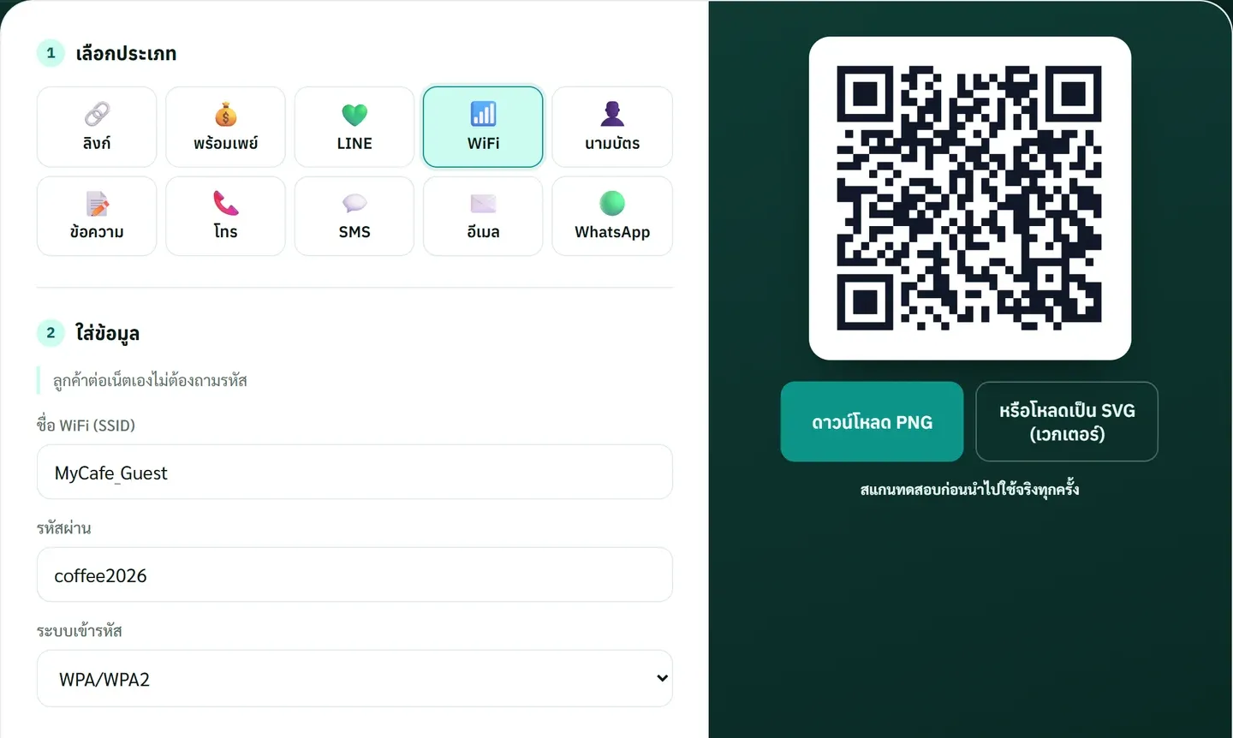The image size is (1233, 738).
Task: Choose the SMS speech bubble tile
Action: coord(354,216)
